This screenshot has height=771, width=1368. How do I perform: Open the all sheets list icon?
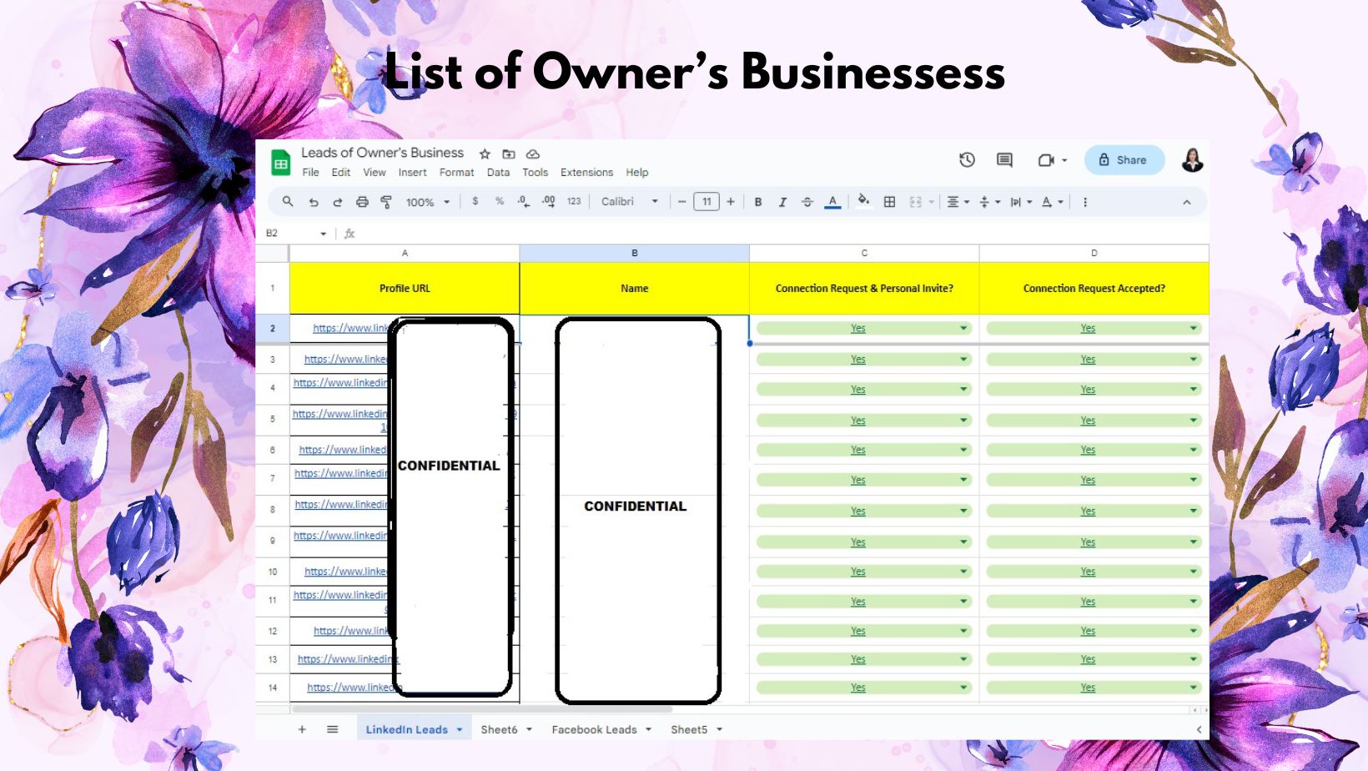point(333,729)
